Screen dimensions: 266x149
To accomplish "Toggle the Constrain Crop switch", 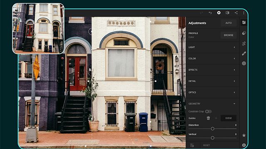I will point(208,111).
